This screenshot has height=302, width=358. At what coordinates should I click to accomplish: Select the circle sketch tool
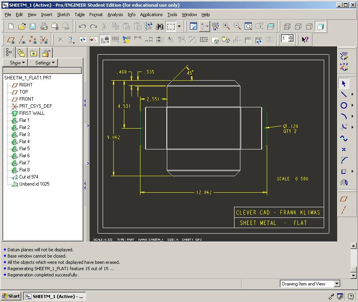(344, 105)
